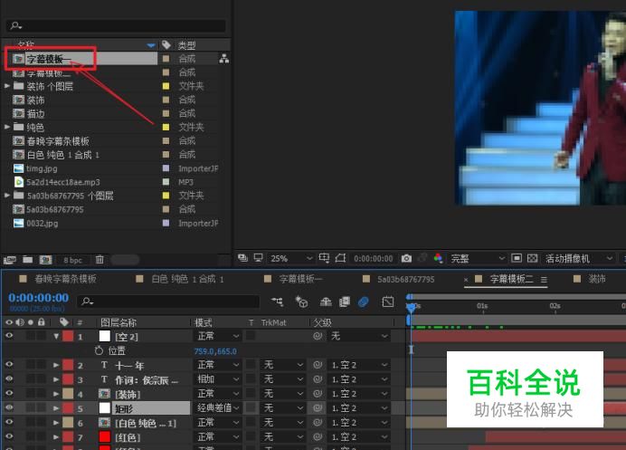This screenshot has height=450, width=626.
Task: Toggle the motion blur icon in timeline
Action: pos(363,302)
